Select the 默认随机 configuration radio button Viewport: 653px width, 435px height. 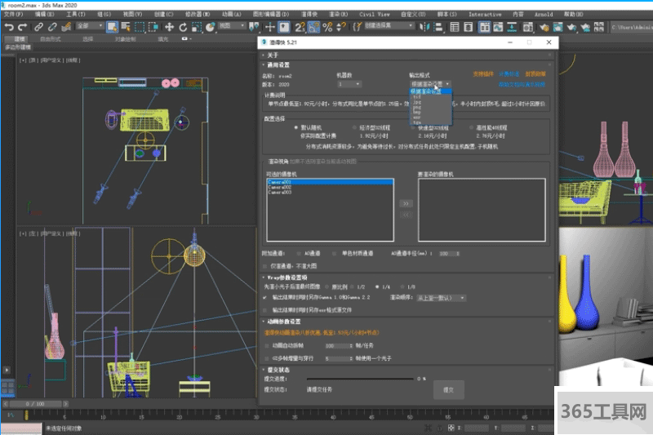point(295,128)
